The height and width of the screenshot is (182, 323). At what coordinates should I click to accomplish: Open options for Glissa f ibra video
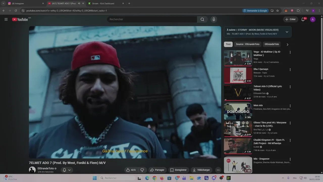(290, 123)
